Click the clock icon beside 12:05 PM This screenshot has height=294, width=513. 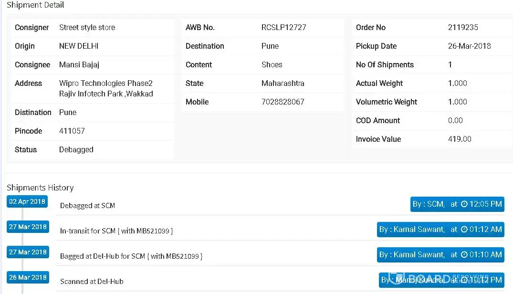(454, 204)
